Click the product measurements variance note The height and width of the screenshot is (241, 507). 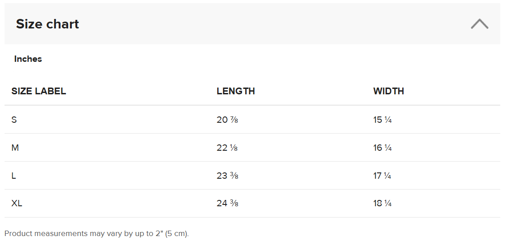pyautogui.click(x=97, y=234)
